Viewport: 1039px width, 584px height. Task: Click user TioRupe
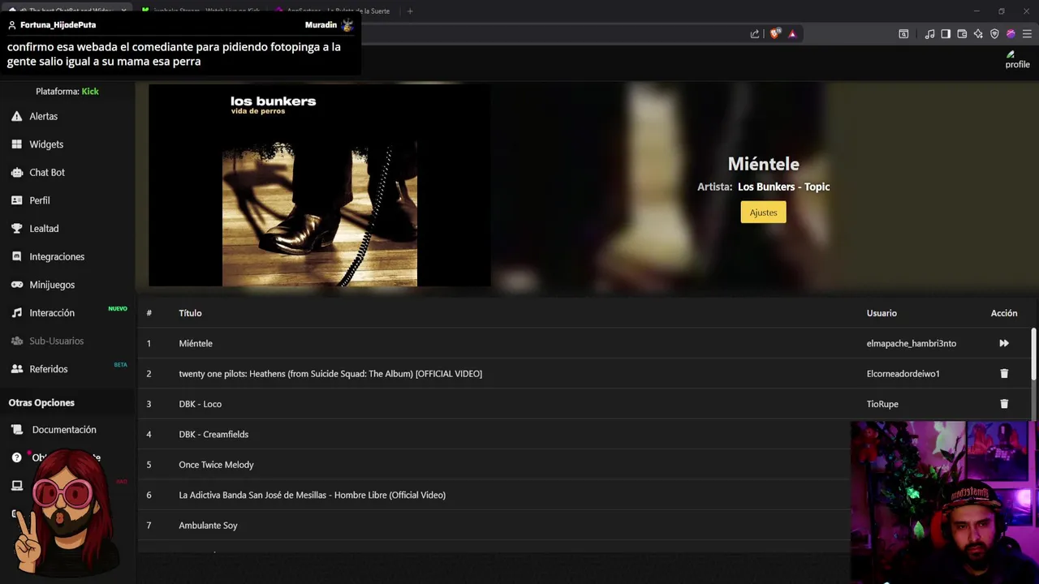pyautogui.click(x=882, y=404)
